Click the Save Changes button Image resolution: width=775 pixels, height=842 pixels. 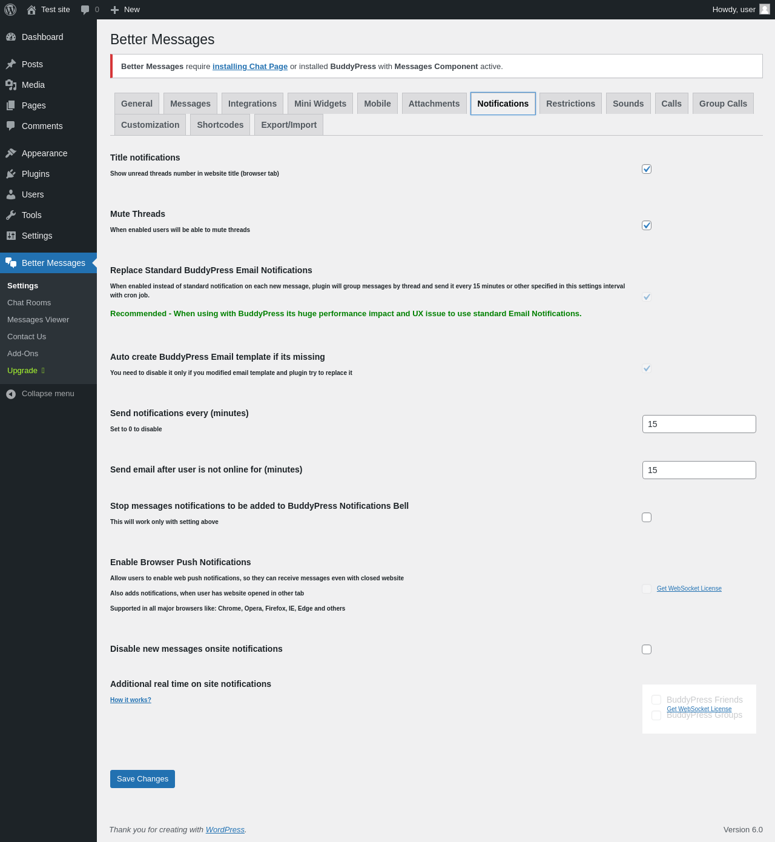(x=142, y=779)
